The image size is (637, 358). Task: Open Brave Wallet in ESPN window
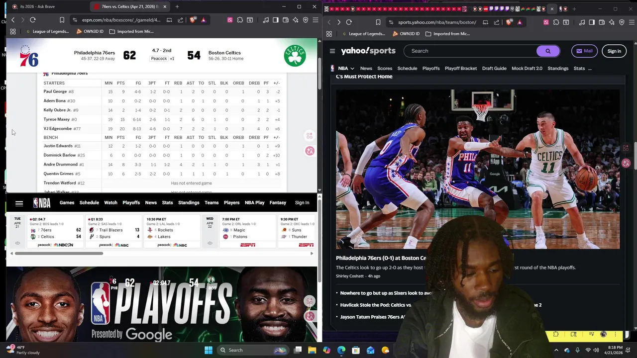coord(286,20)
